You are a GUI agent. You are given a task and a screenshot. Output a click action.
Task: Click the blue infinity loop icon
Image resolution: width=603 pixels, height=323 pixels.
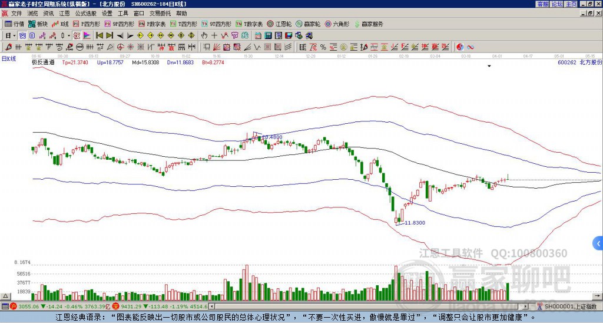[471, 47]
